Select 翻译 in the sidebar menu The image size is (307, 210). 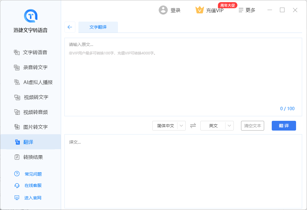point(28,142)
